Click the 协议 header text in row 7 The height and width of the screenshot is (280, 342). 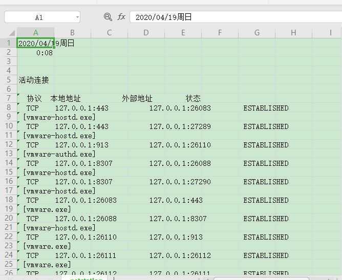click(34, 99)
